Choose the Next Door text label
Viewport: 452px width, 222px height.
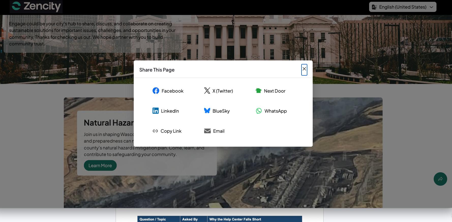pyautogui.click(x=275, y=91)
